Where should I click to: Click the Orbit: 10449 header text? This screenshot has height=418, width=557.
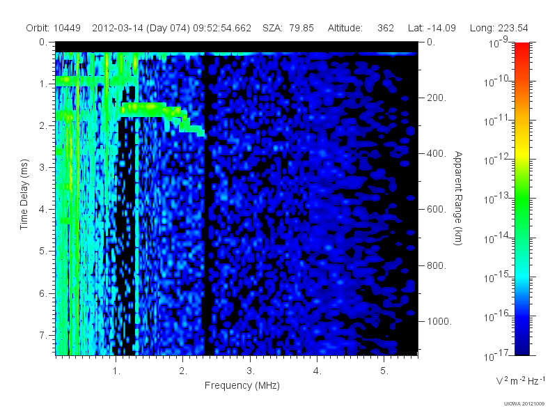pyautogui.click(x=54, y=28)
